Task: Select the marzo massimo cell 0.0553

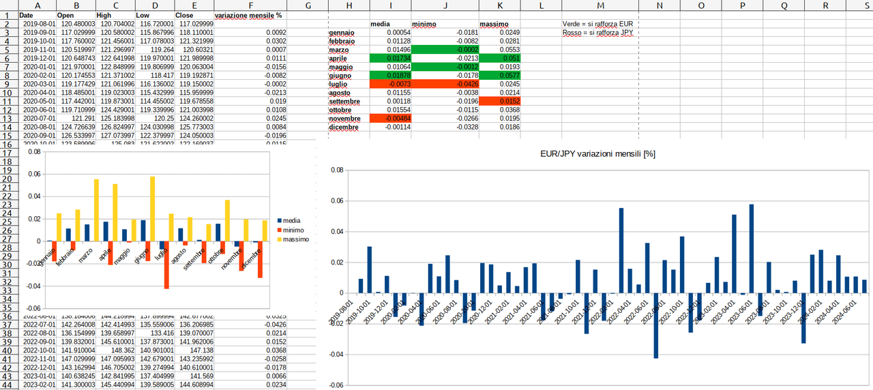Action: coord(499,50)
